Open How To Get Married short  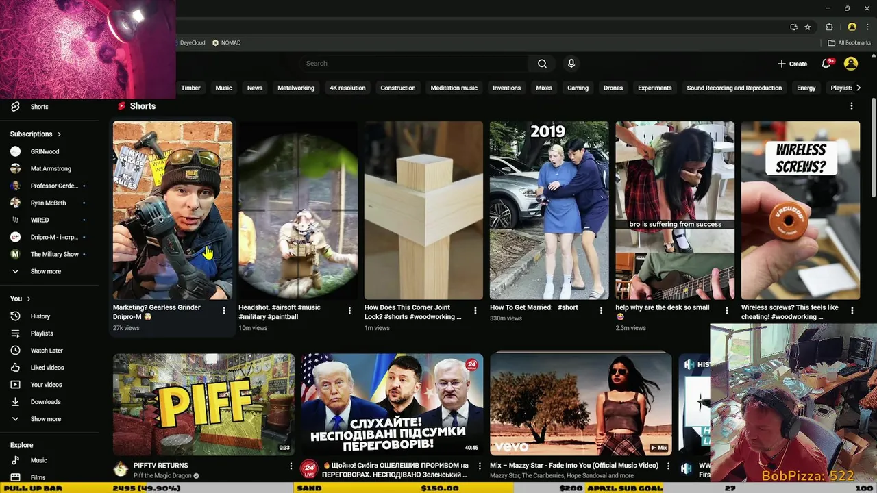coord(549,210)
